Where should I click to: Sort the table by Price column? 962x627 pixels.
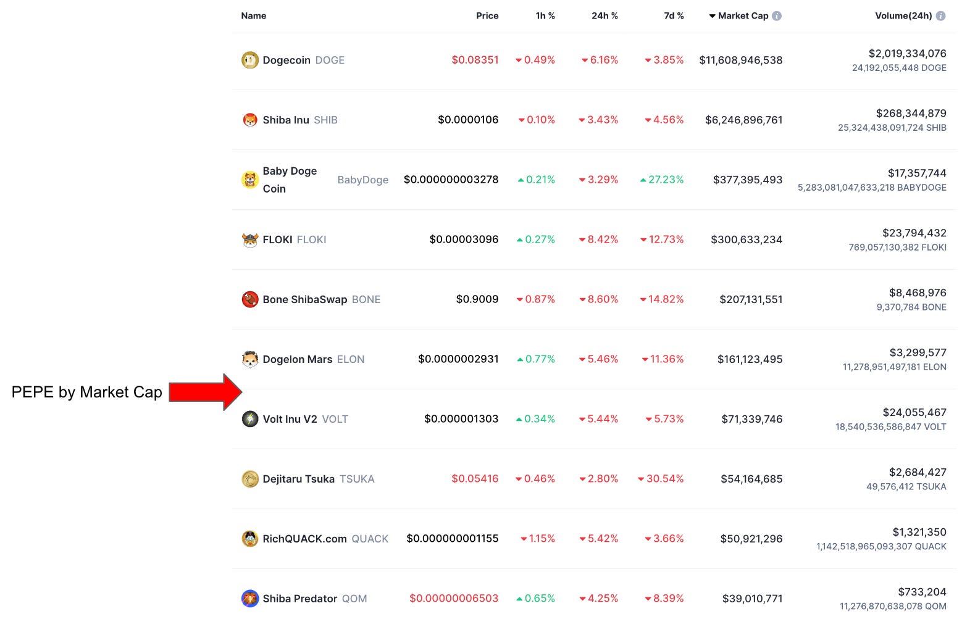click(487, 15)
